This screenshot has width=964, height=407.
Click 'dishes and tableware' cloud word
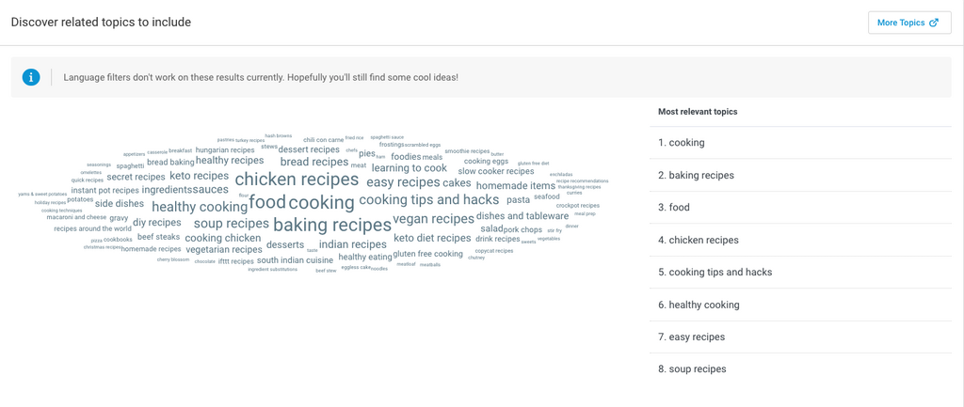522,216
